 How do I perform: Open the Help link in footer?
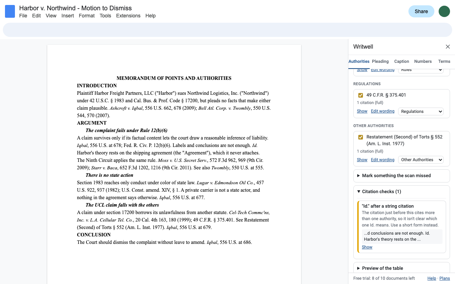tap(432, 278)
